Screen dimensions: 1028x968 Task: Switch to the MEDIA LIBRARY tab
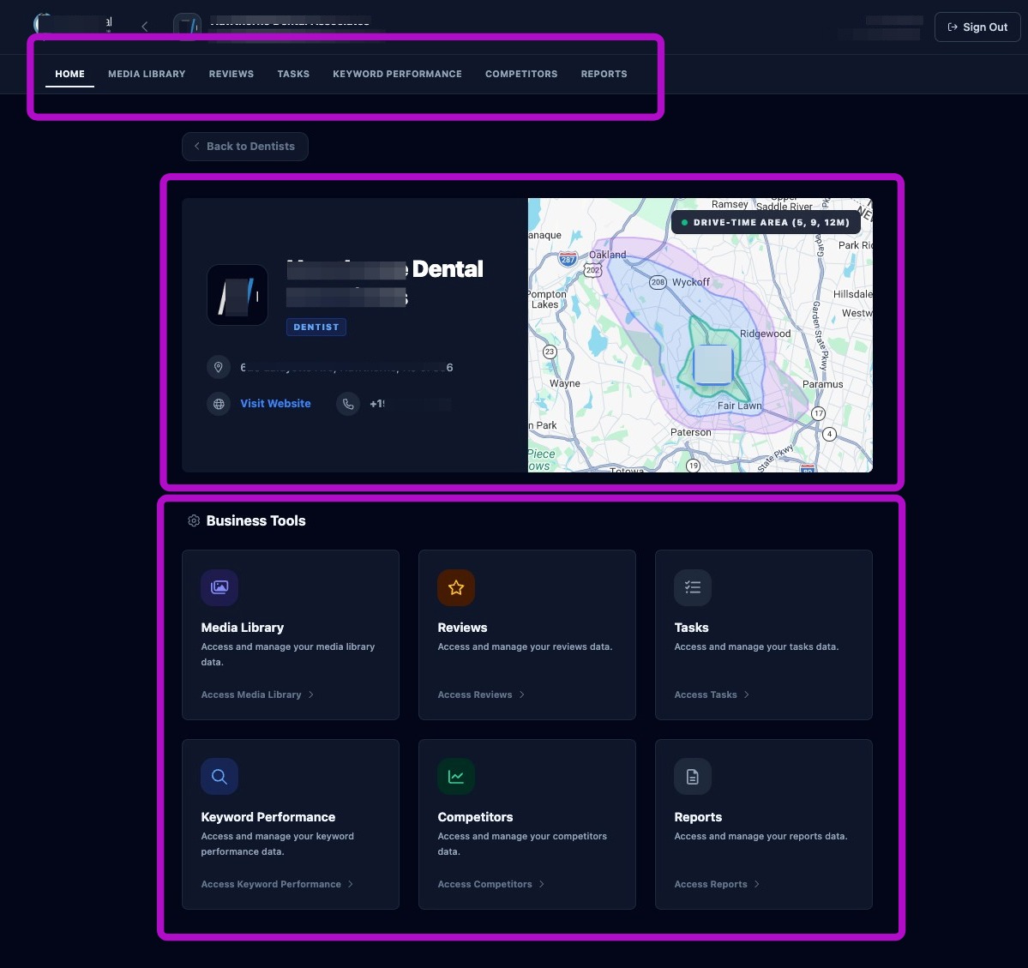click(x=147, y=74)
